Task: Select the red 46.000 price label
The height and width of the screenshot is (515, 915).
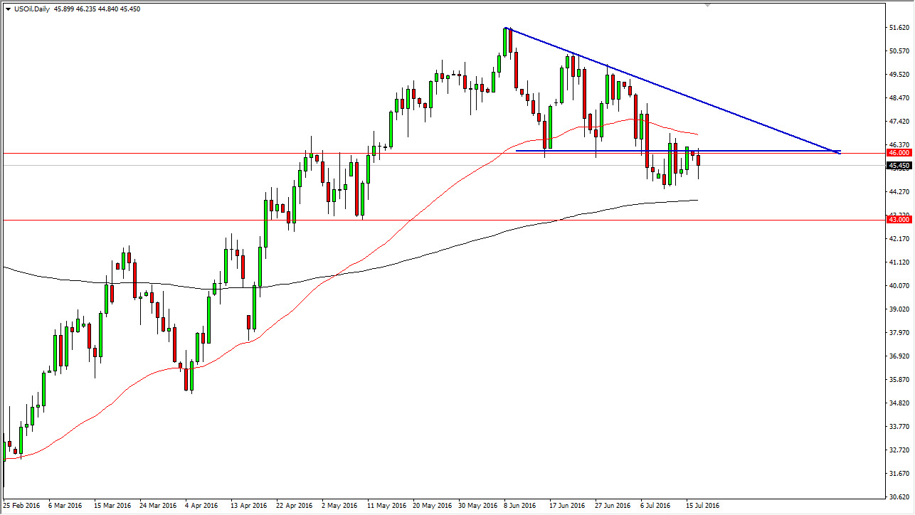Action: 899,152
